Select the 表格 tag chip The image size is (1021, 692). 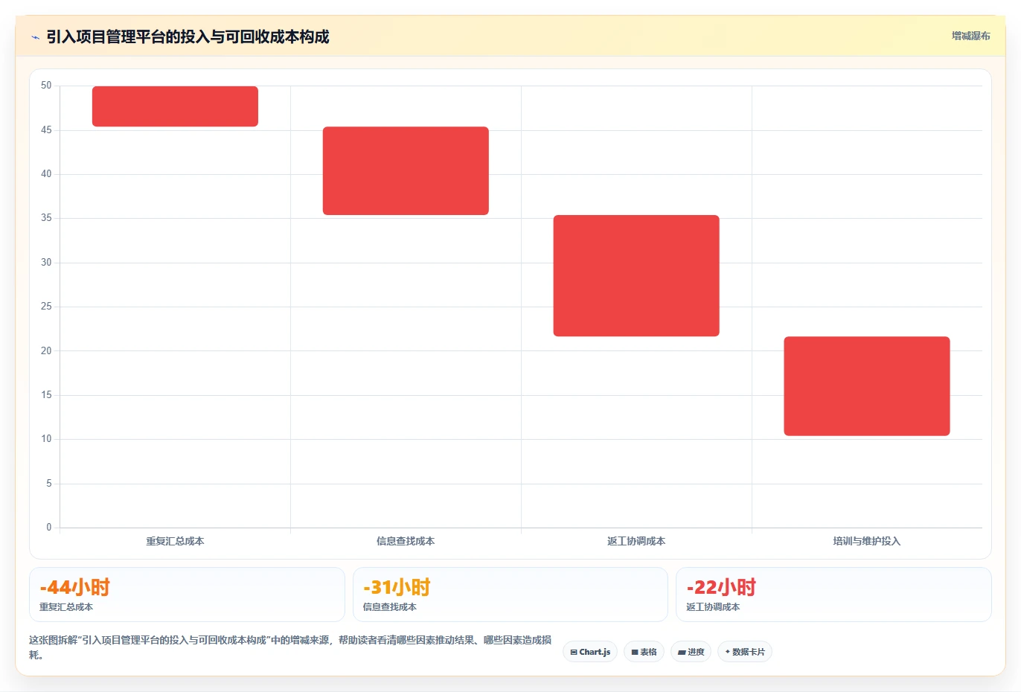[644, 652]
